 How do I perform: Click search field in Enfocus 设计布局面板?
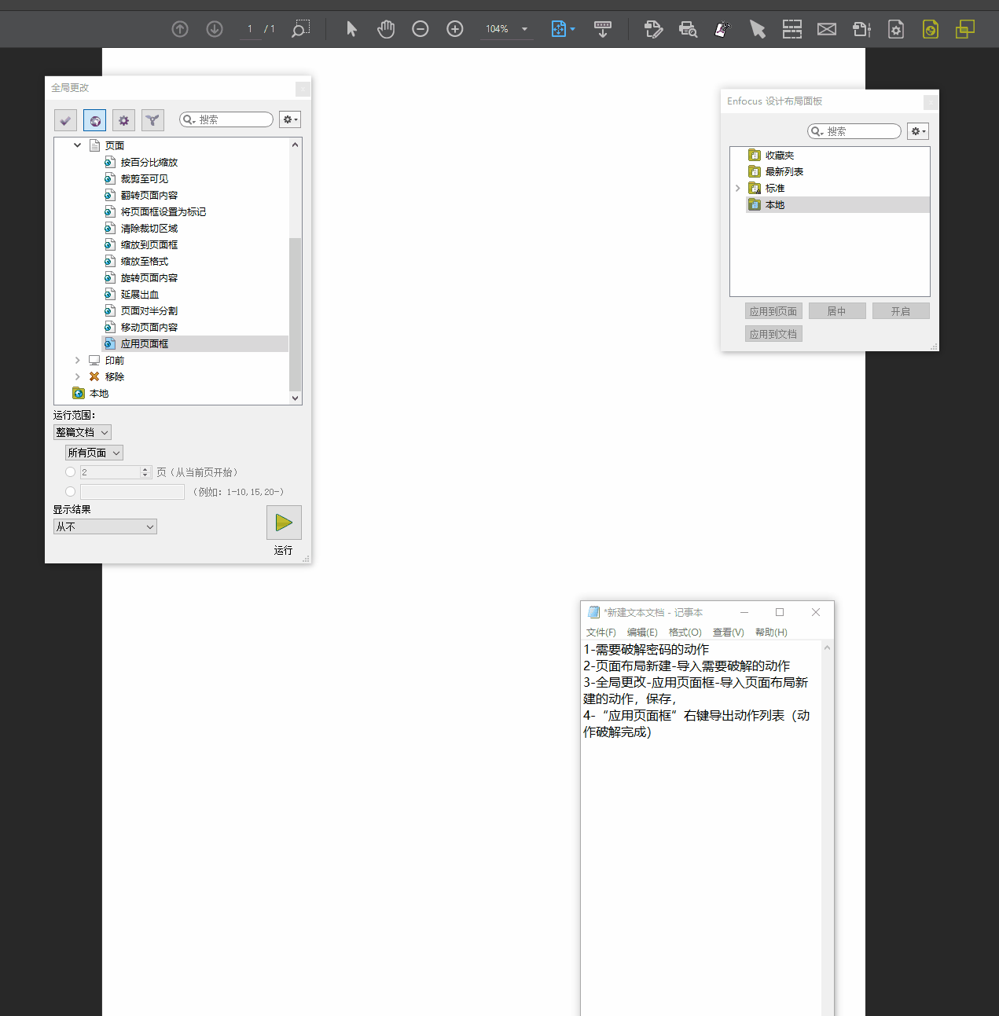coord(854,131)
